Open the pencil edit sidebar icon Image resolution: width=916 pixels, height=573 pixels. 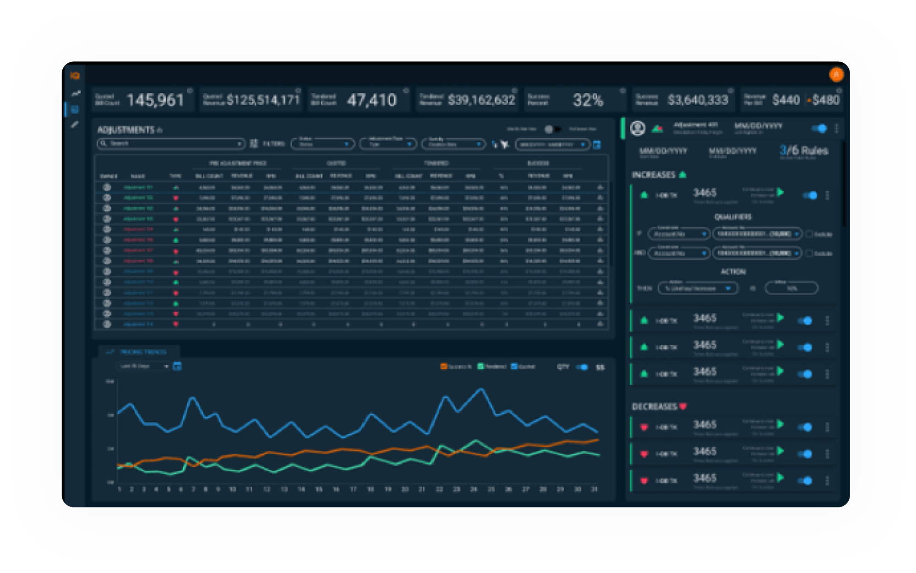(75, 124)
